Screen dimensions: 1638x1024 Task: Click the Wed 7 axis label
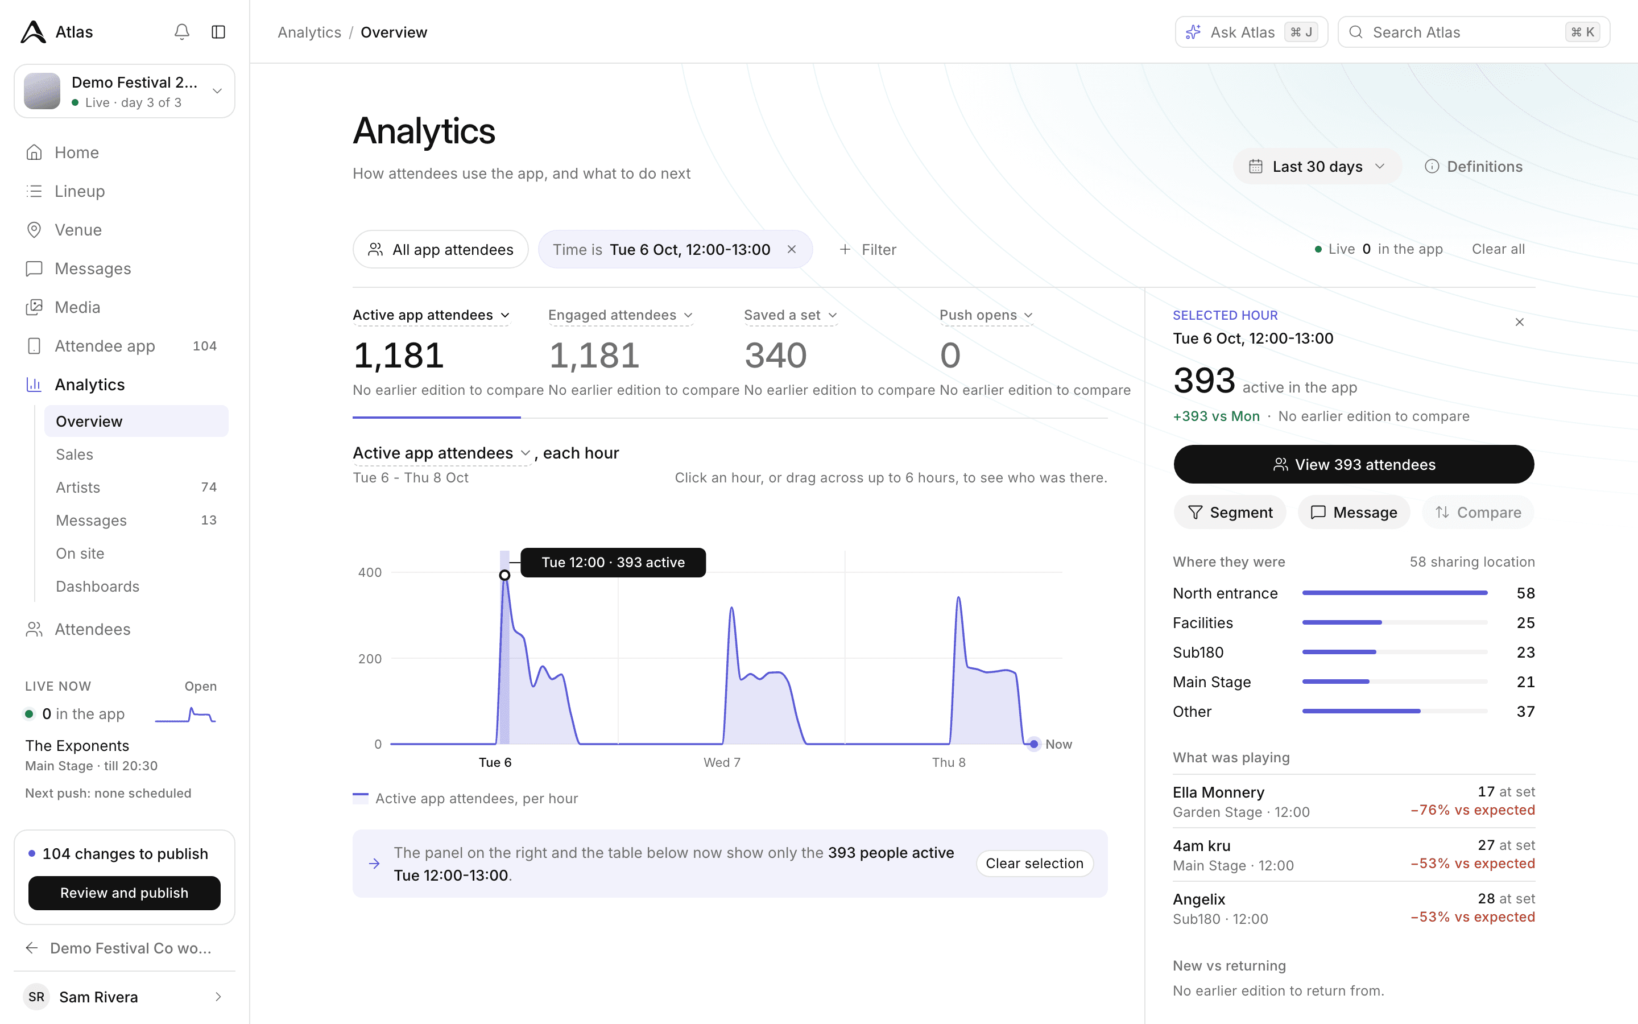pyautogui.click(x=722, y=762)
